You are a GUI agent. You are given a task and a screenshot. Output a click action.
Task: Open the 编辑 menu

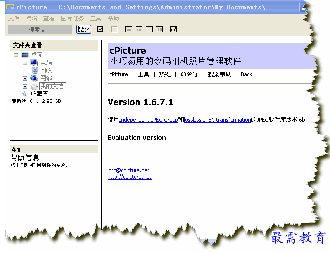[x=31, y=18]
